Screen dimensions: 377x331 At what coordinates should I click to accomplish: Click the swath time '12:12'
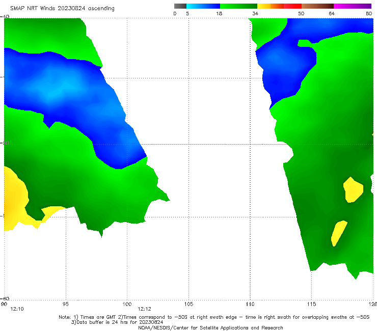[144, 309]
